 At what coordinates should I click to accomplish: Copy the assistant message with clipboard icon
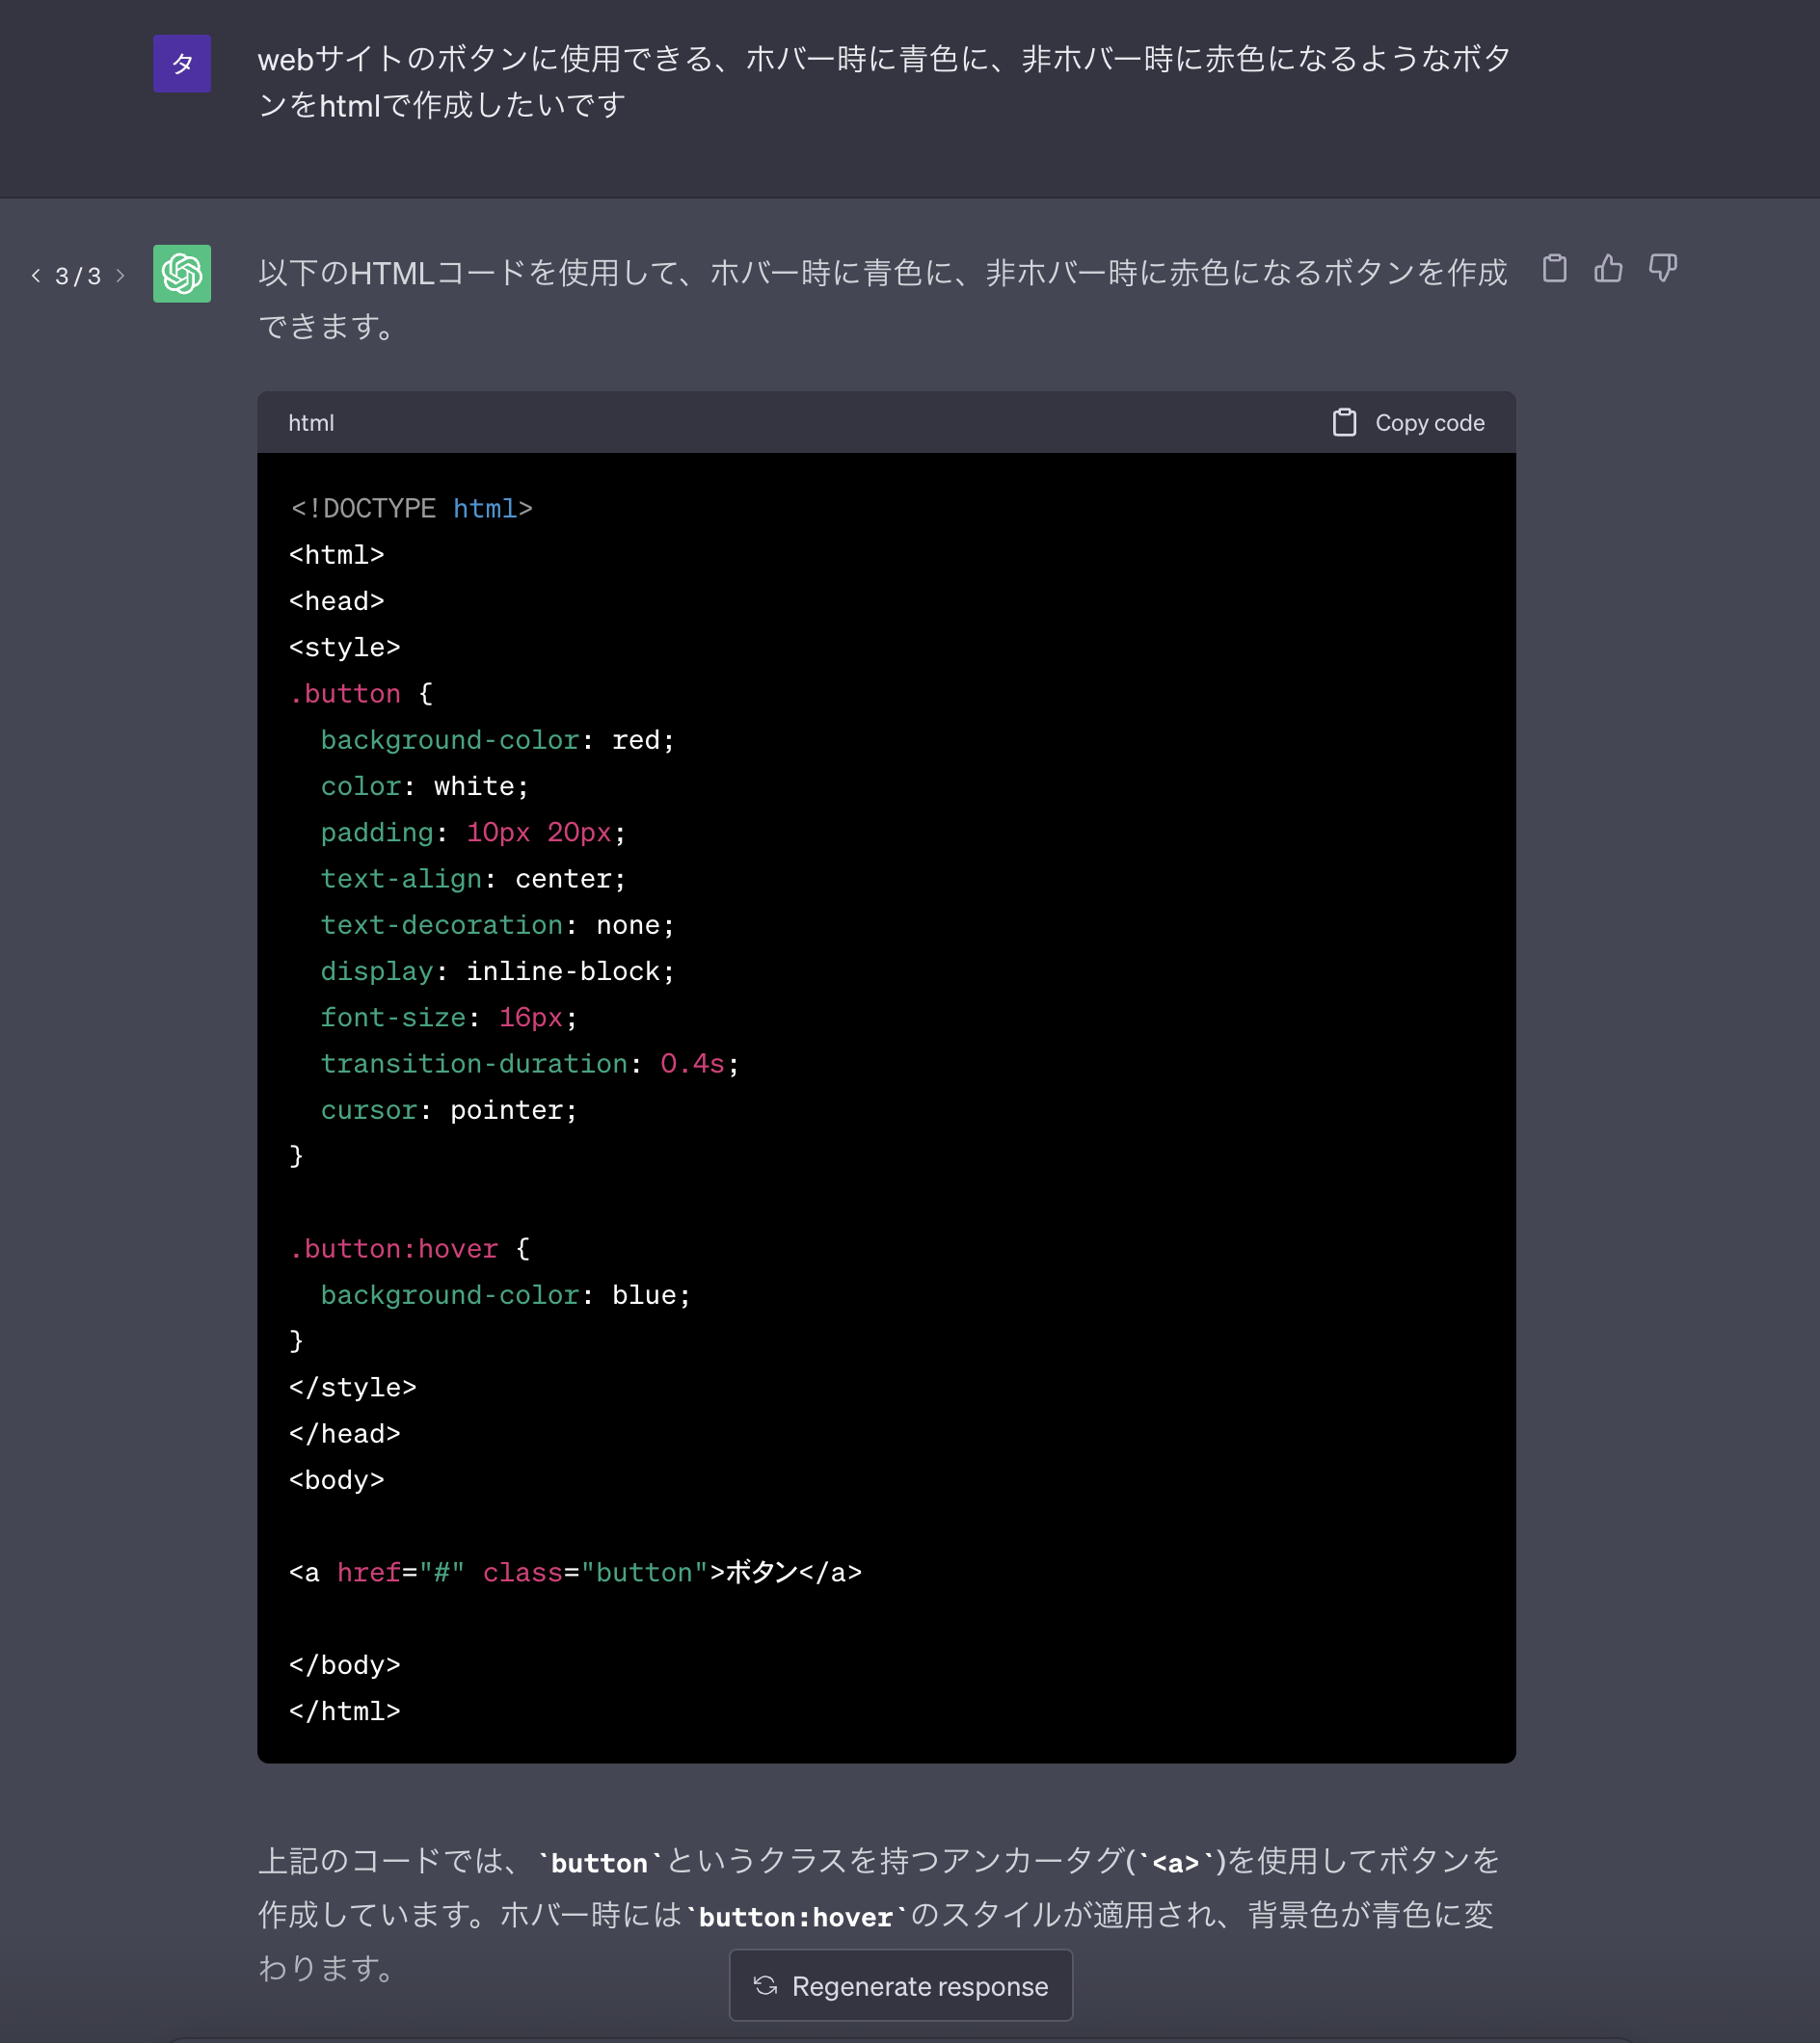[1554, 268]
